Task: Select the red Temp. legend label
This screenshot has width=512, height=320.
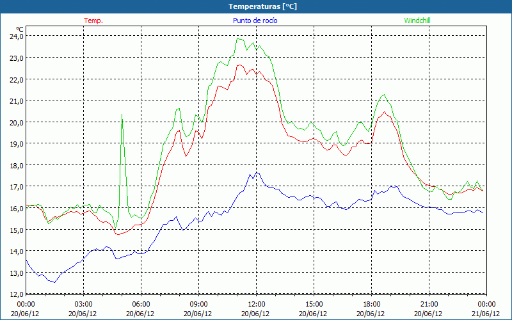Action: 93,20
